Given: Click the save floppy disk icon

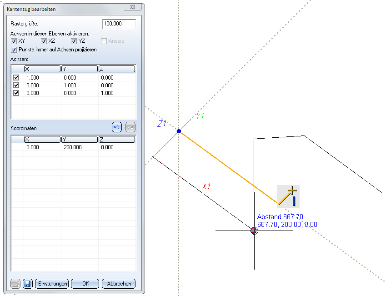Looking at the screenshot, I should (27, 283).
